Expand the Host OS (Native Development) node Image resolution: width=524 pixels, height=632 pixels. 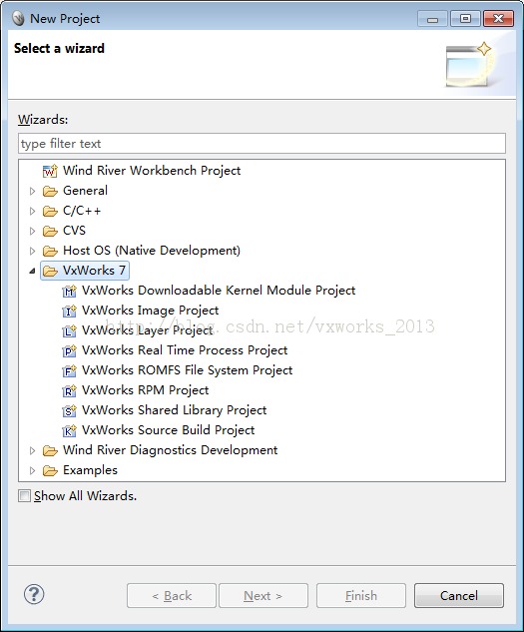click(x=32, y=252)
